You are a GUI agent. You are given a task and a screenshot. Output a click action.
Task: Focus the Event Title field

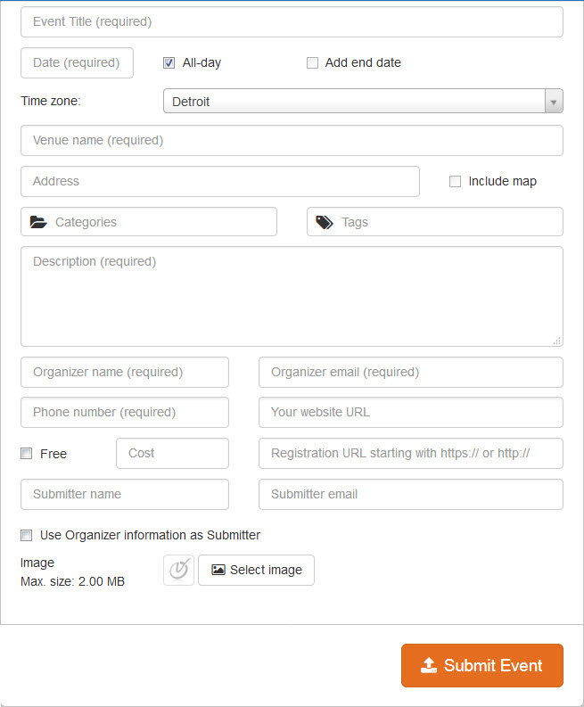pos(292,21)
